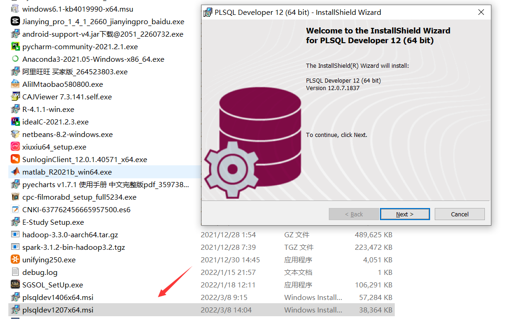Select file name pycharm-community-2021.2.1.exe

tap(80, 46)
